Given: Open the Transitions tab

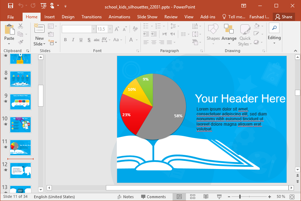Looking at the screenshot, I should tap(91, 17).
